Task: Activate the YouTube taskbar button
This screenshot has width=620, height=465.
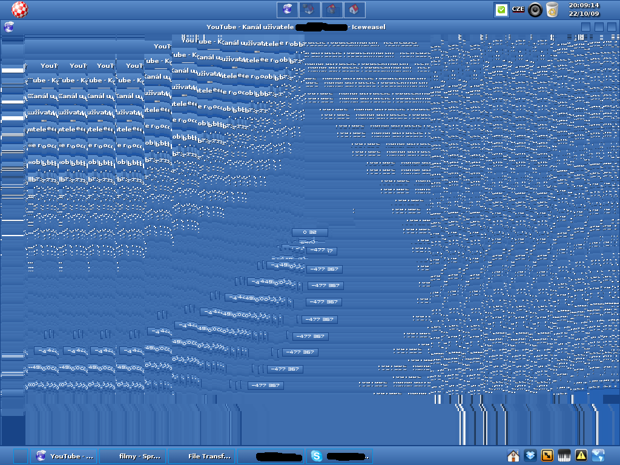Action: (64, 456)
